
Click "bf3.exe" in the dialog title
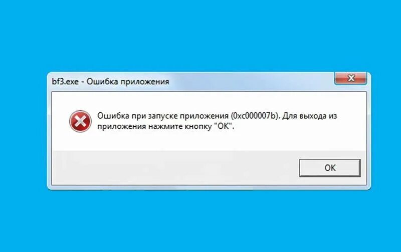pos(65,82)
